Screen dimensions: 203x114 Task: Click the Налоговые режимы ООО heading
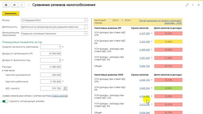[109, 75]
